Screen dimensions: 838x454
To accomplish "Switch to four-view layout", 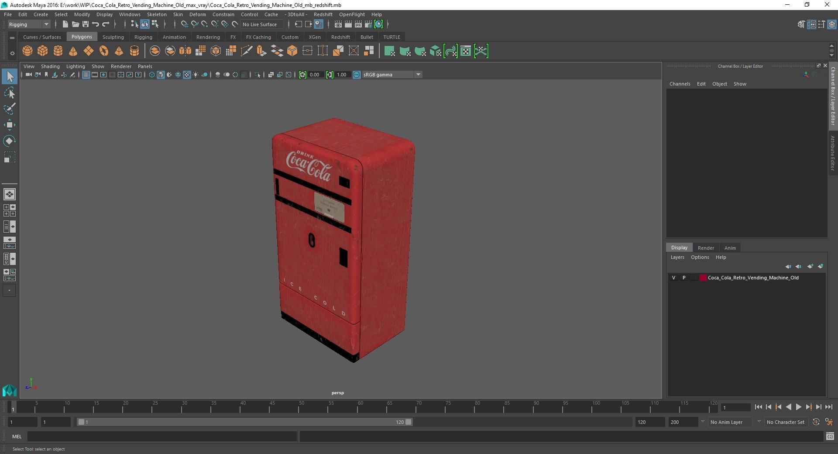I will coord(9,210).
